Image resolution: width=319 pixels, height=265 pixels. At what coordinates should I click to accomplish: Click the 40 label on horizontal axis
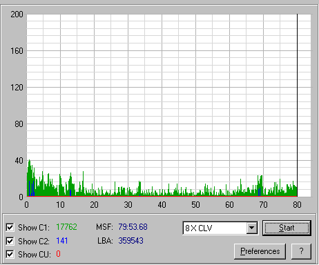(162, 205)
